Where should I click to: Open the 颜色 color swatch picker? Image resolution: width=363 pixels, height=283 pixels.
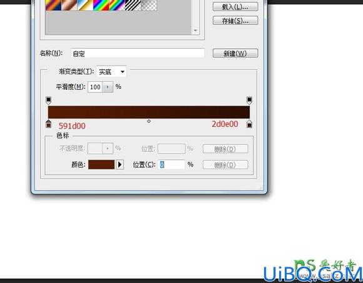click(101, 164)
